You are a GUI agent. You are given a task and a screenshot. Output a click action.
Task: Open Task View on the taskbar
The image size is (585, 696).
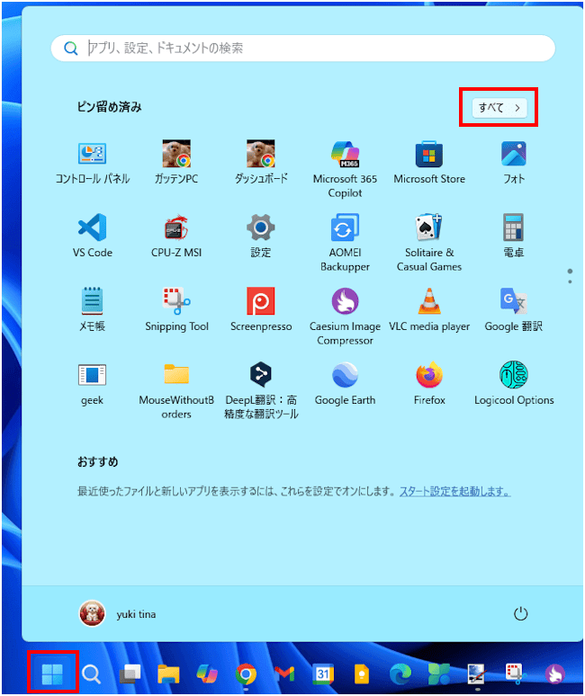tap(130, 674)
